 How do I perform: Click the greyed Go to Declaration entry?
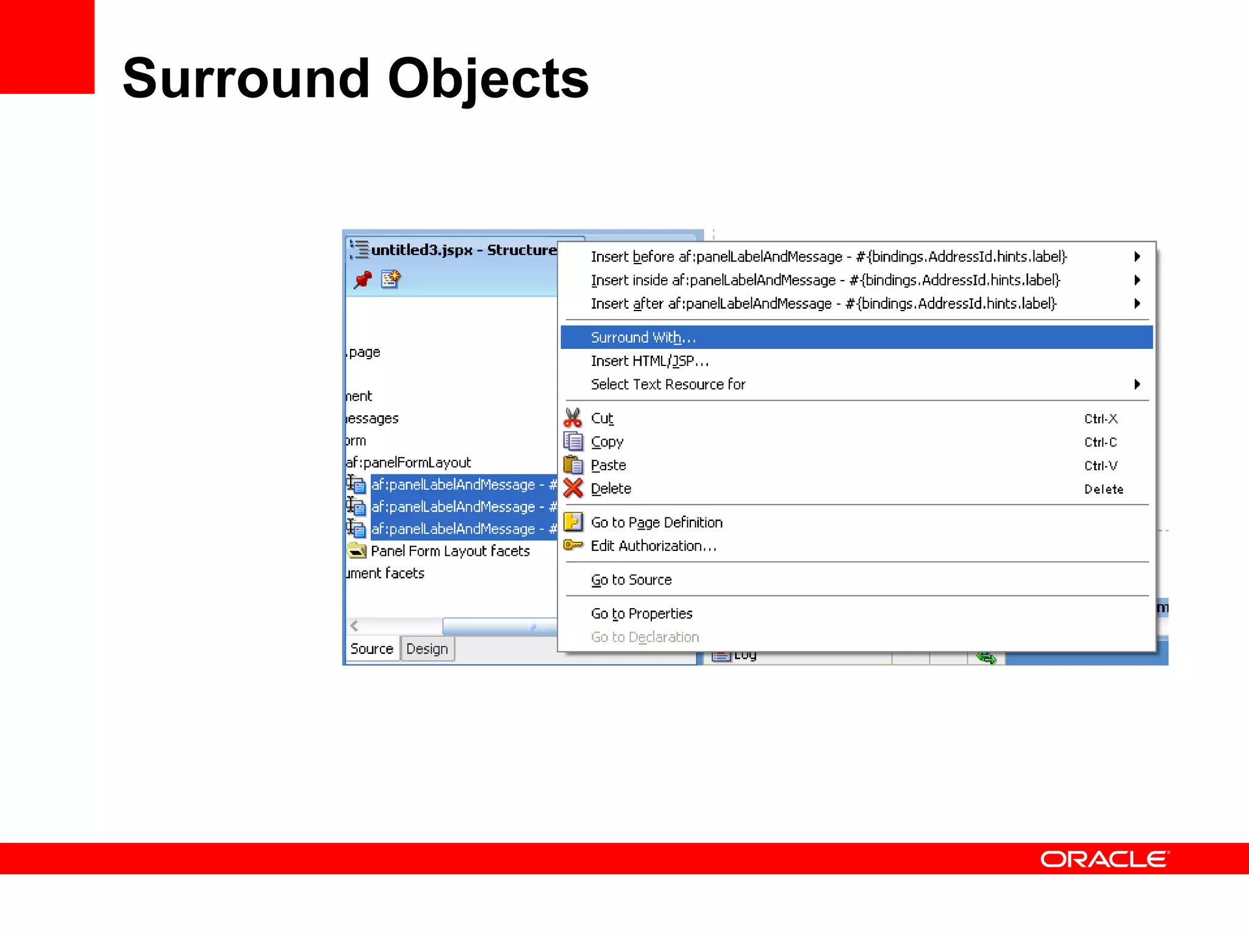(x=856, y=637)
